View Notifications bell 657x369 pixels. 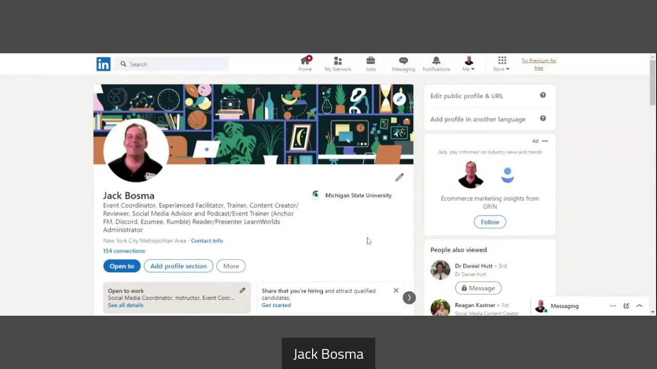coord(436,64)
